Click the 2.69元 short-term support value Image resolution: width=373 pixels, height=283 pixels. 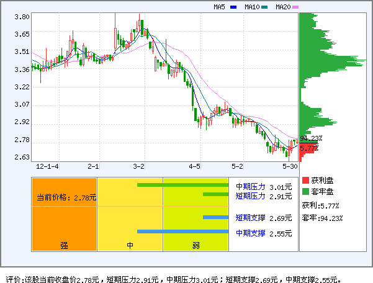pyautogui.click(x=281, y=218)
